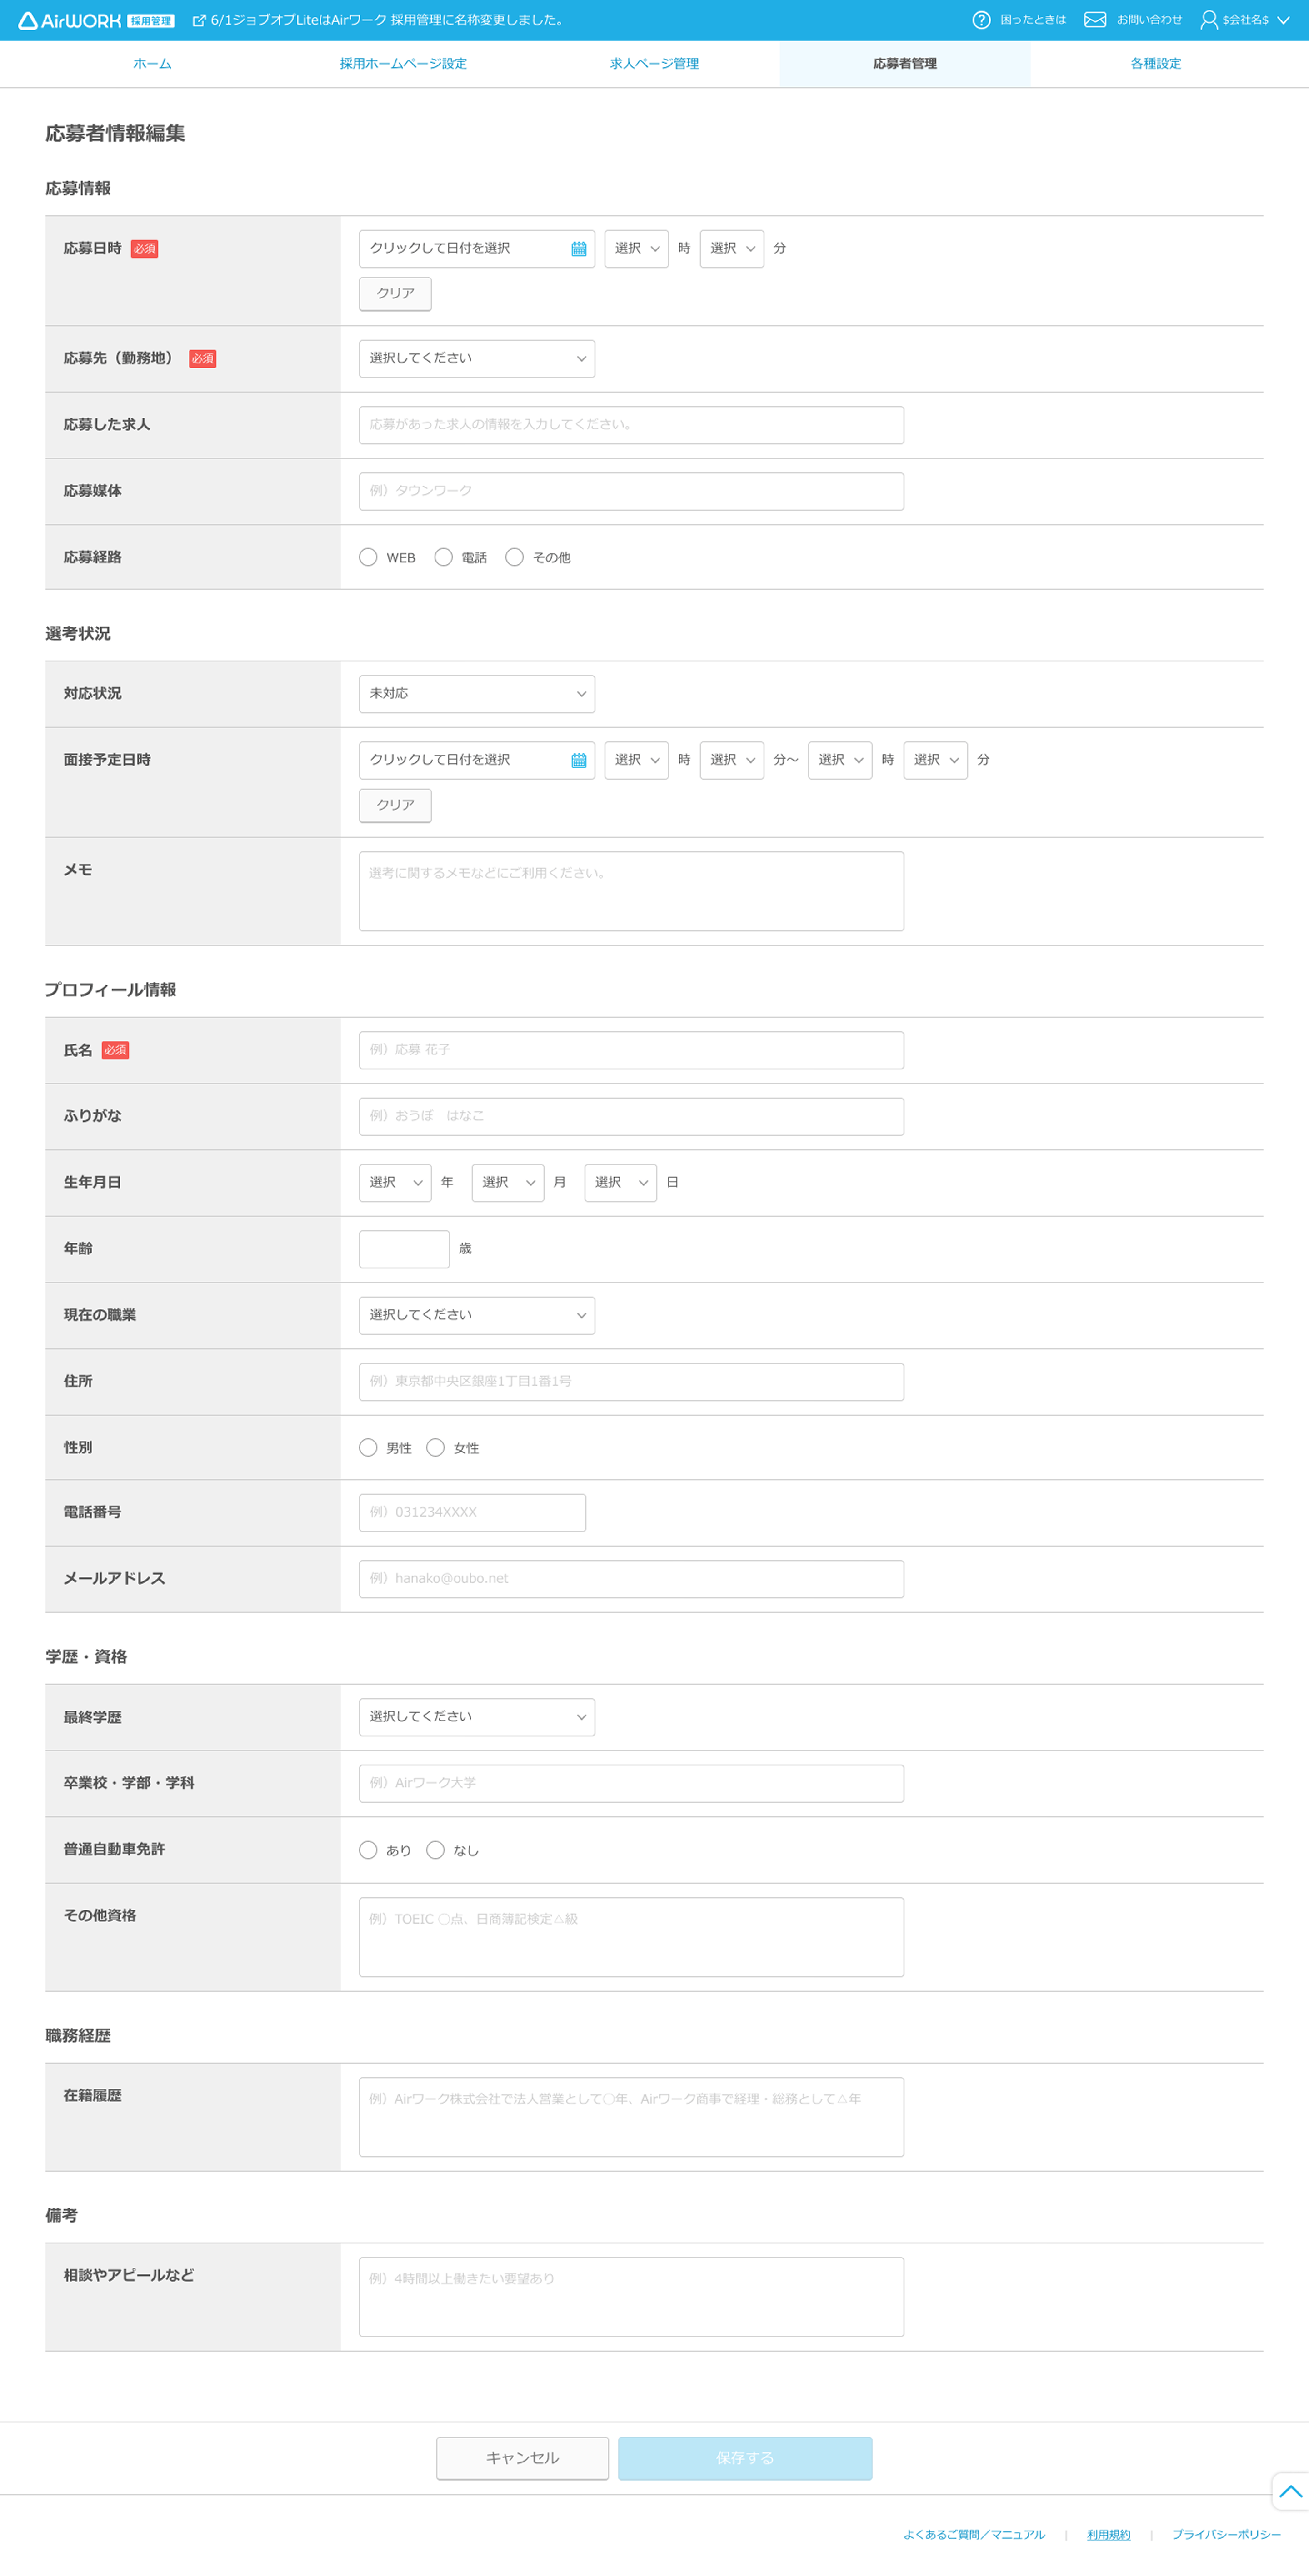This screenshot has width=1309, height=2576.
Task: Click the user account icon
Action: [x=1209, y=20]
